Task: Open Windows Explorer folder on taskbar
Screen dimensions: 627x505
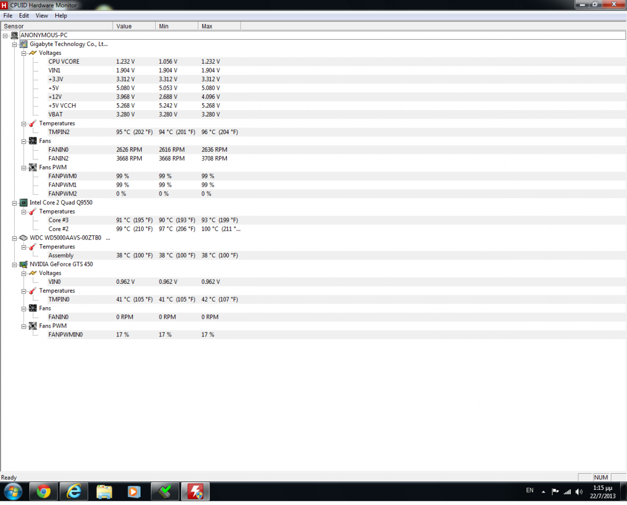Action: 104,492
